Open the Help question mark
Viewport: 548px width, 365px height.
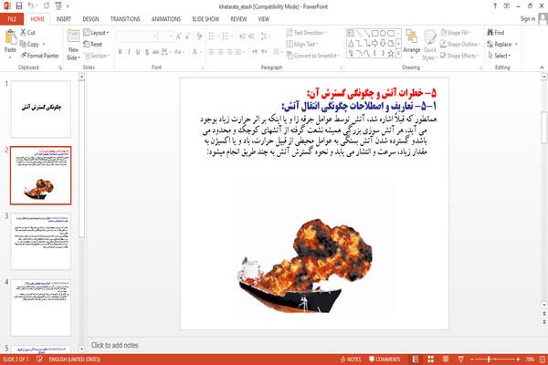[494, 6]
